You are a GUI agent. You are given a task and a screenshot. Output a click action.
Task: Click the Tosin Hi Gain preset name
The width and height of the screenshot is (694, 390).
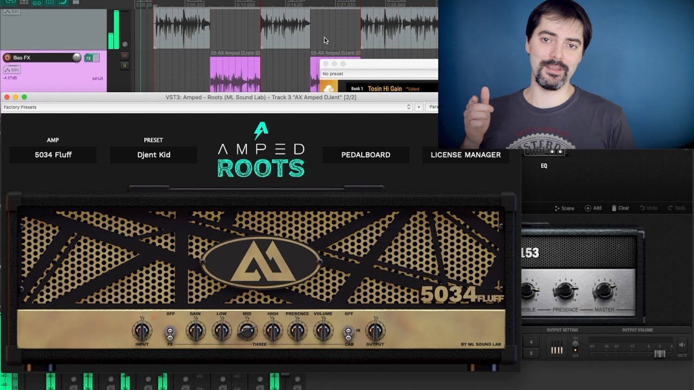[x=385, y=88]
